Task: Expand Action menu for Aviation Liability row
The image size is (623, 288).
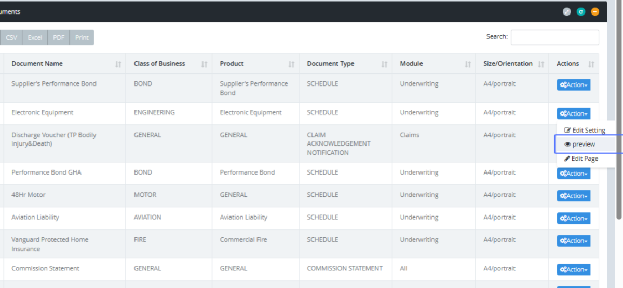Action: point(573,219)
